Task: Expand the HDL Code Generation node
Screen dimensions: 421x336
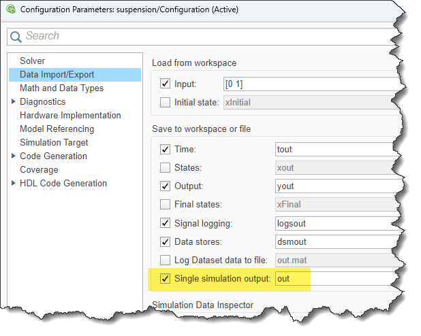Action: 14,183
